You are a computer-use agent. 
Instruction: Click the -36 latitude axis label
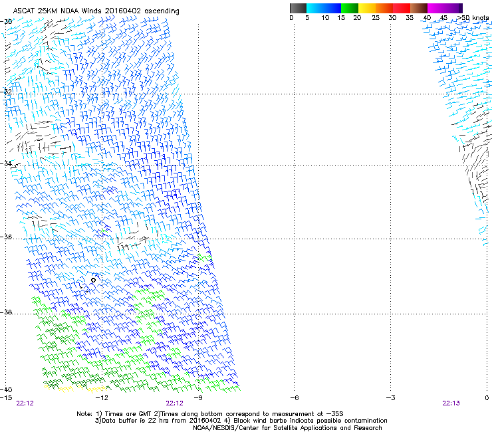click(x=6, y=237)
